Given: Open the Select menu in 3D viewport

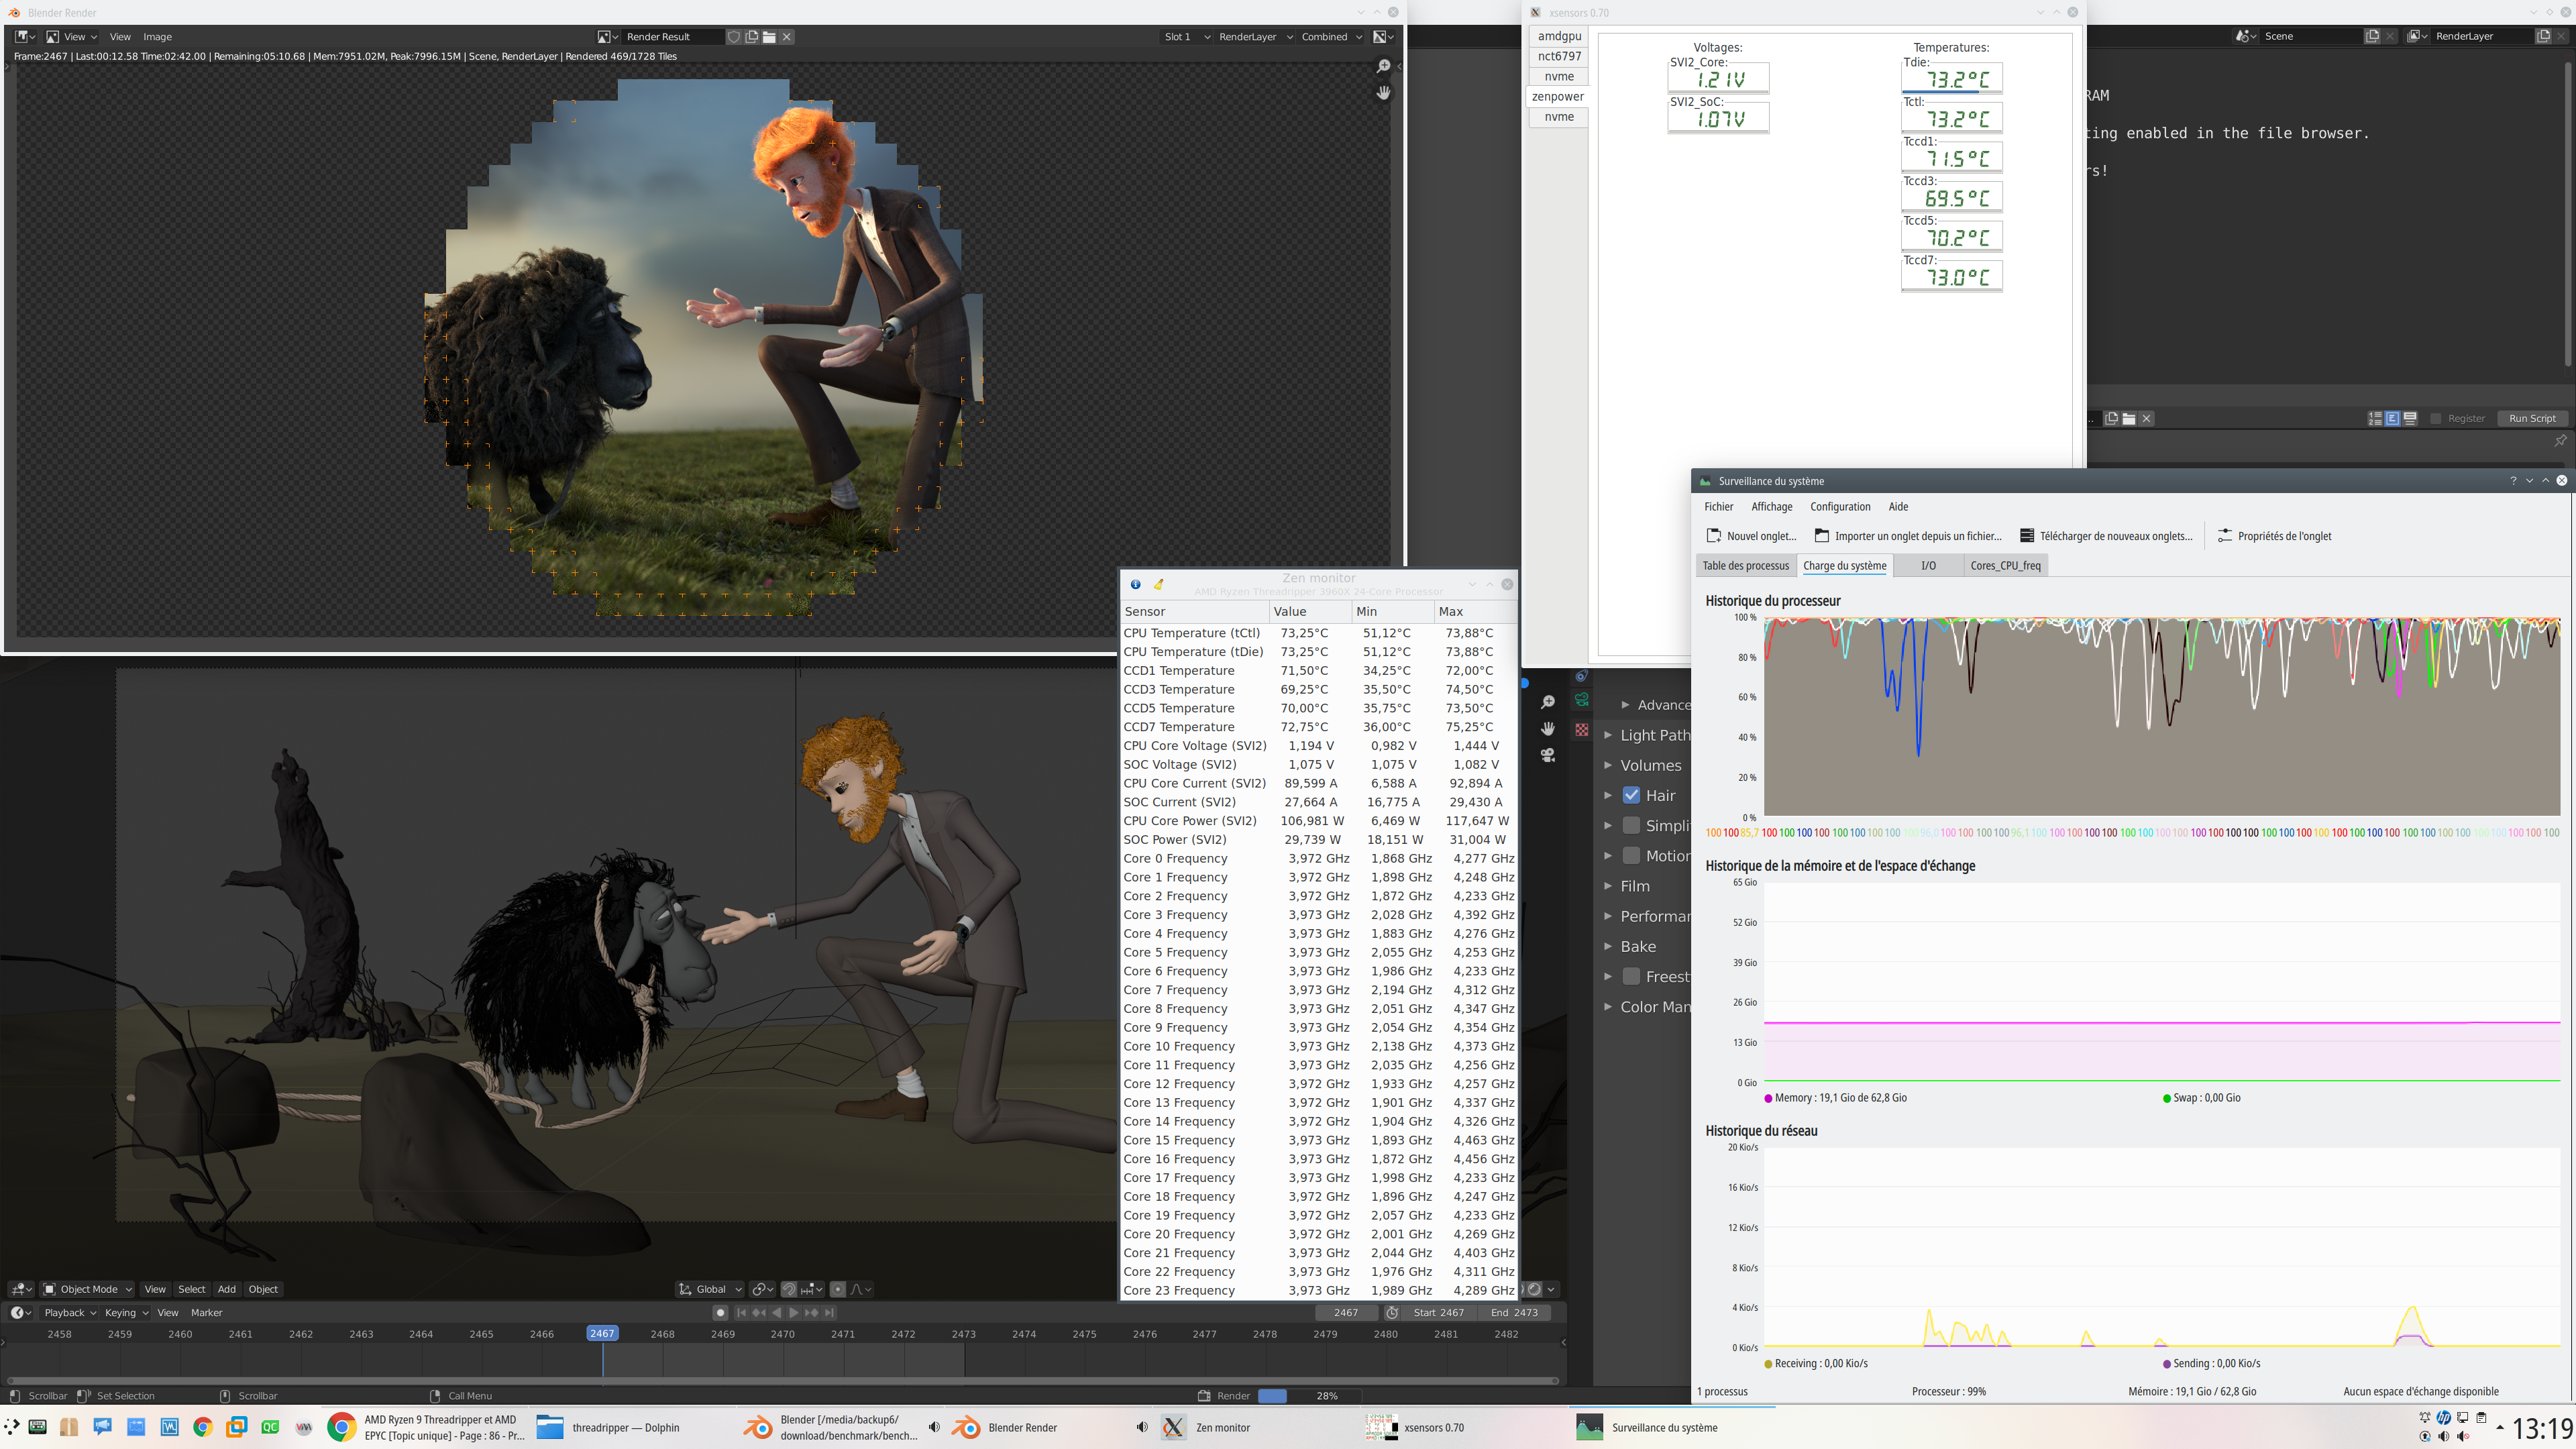Looking at the screenshot, I should [x=192, y=1289].
